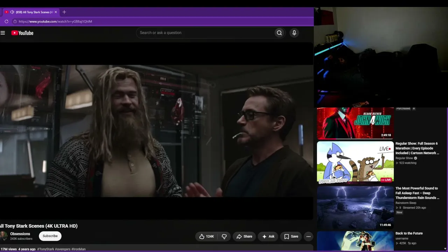View site info via the address bar lock icon
The image size is (448, 252).
point(15,21)
